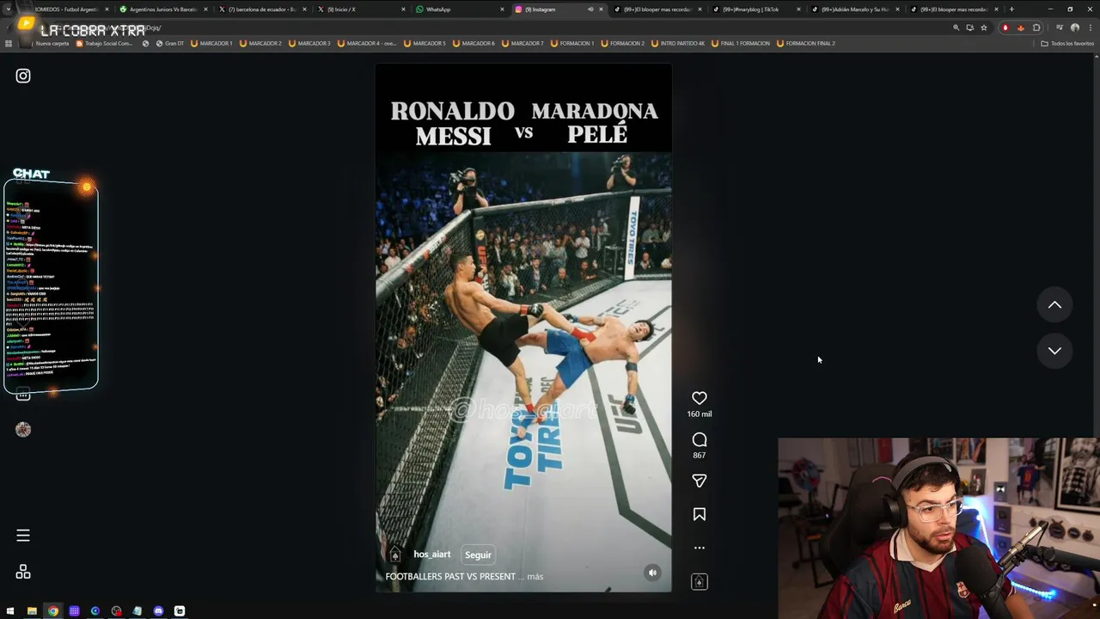Open a new browser tab with plus
The width and height of the screenshot is (1100, 619).
pyautogui.click(x=1011, y=9)
